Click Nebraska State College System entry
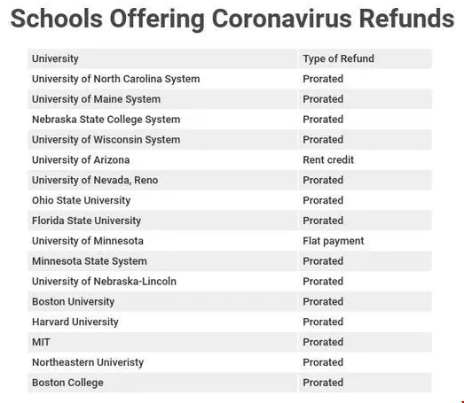Viewport: 464px width, 403px height. [x=106, y=120]
